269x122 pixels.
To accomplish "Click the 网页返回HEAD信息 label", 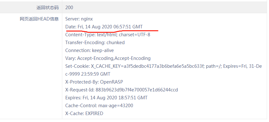I will pyautogui.click(x=39, y=19).
